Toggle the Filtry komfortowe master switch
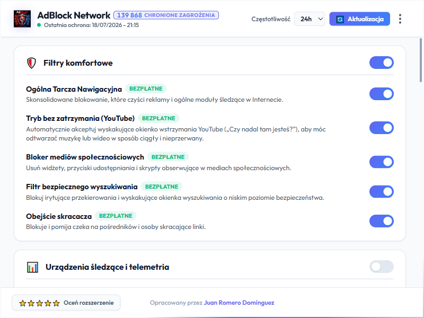This screenshot has width=424, height=318. (381, 63)
